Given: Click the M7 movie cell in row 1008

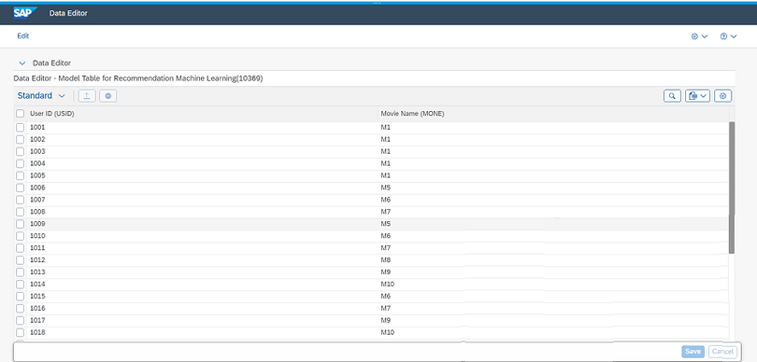Looking at the screenshot, I should coord(385,212).
